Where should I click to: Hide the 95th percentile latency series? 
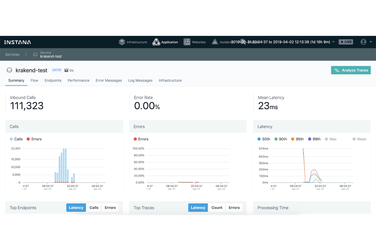coord(297,139)
